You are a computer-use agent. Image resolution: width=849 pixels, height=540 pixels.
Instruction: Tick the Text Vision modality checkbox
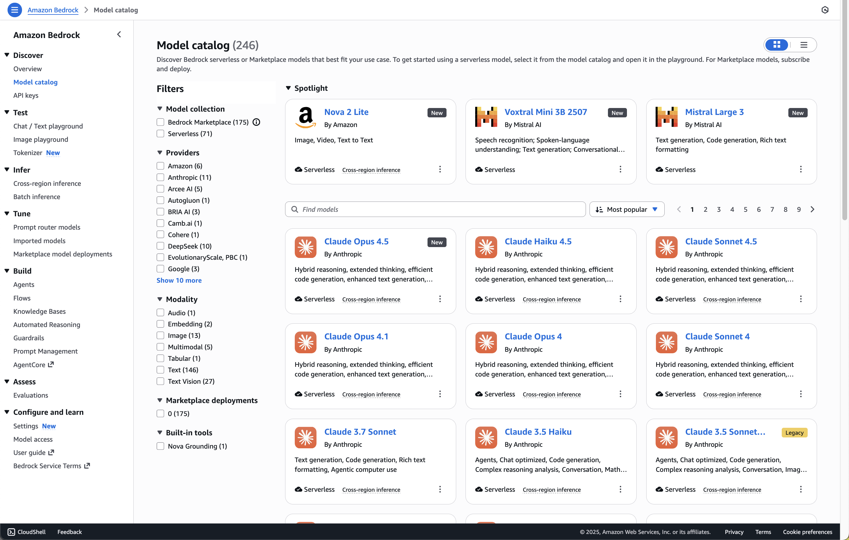[x=161, y=381]
